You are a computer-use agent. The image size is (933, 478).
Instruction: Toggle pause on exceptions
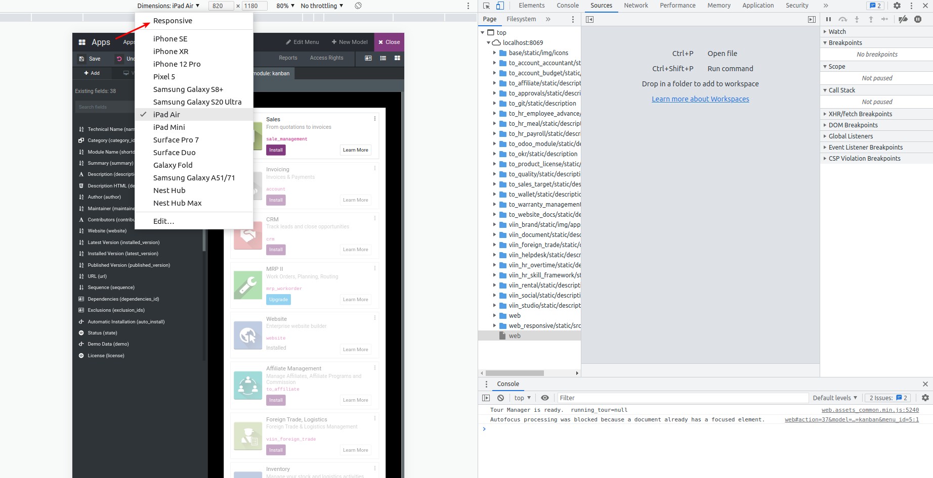(x=918, y=19)
